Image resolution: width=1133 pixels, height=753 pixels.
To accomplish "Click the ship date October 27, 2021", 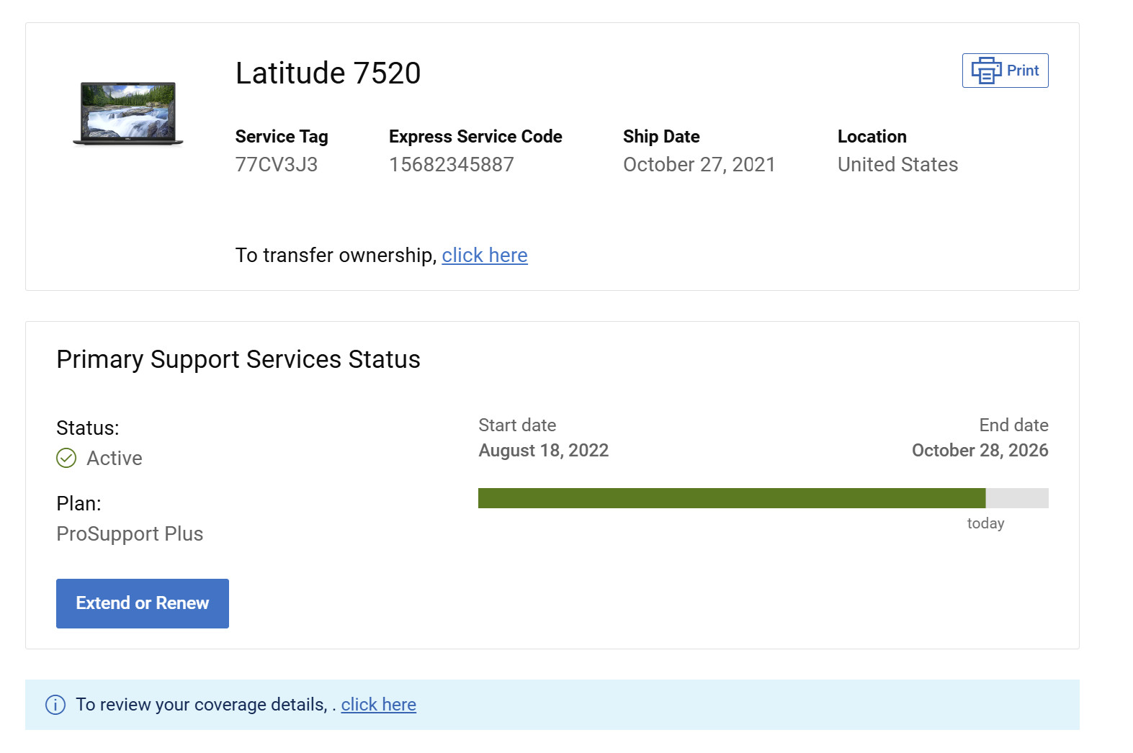I will click(699, 165).
